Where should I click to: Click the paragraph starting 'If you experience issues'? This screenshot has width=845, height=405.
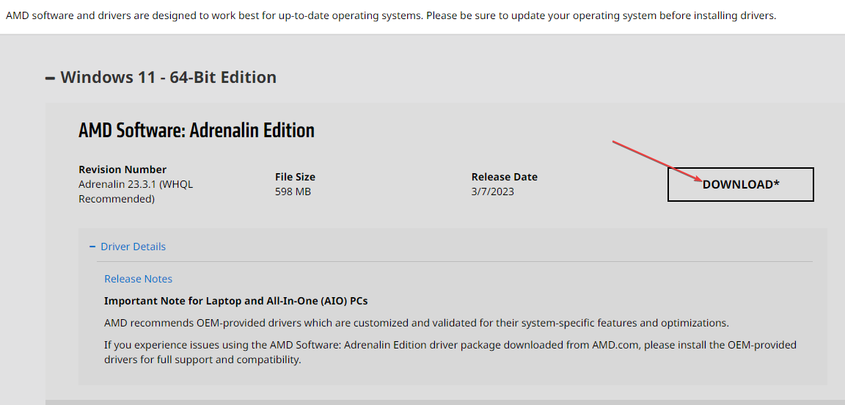pyautogui.click(x=450, y=345)
